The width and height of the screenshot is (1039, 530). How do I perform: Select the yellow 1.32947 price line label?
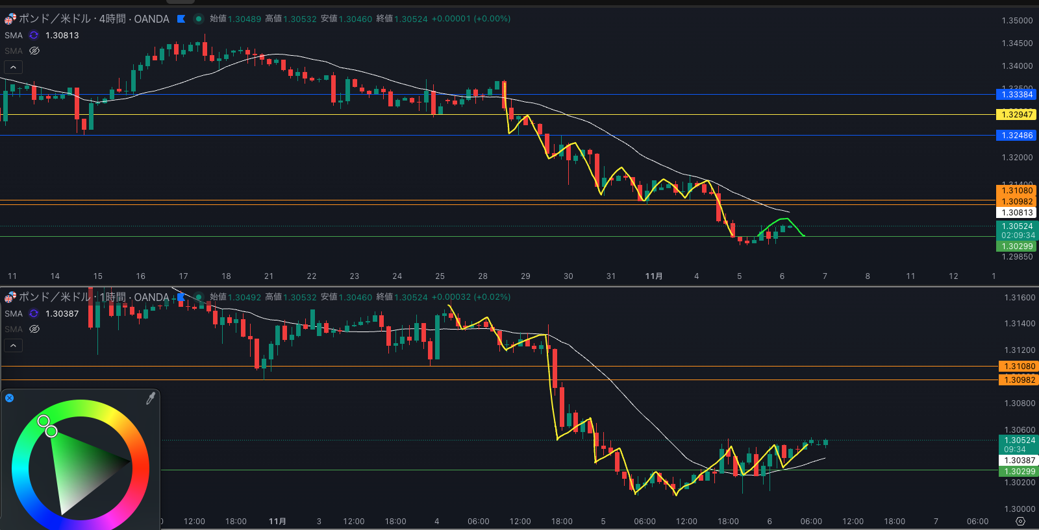click(1016, 115)
